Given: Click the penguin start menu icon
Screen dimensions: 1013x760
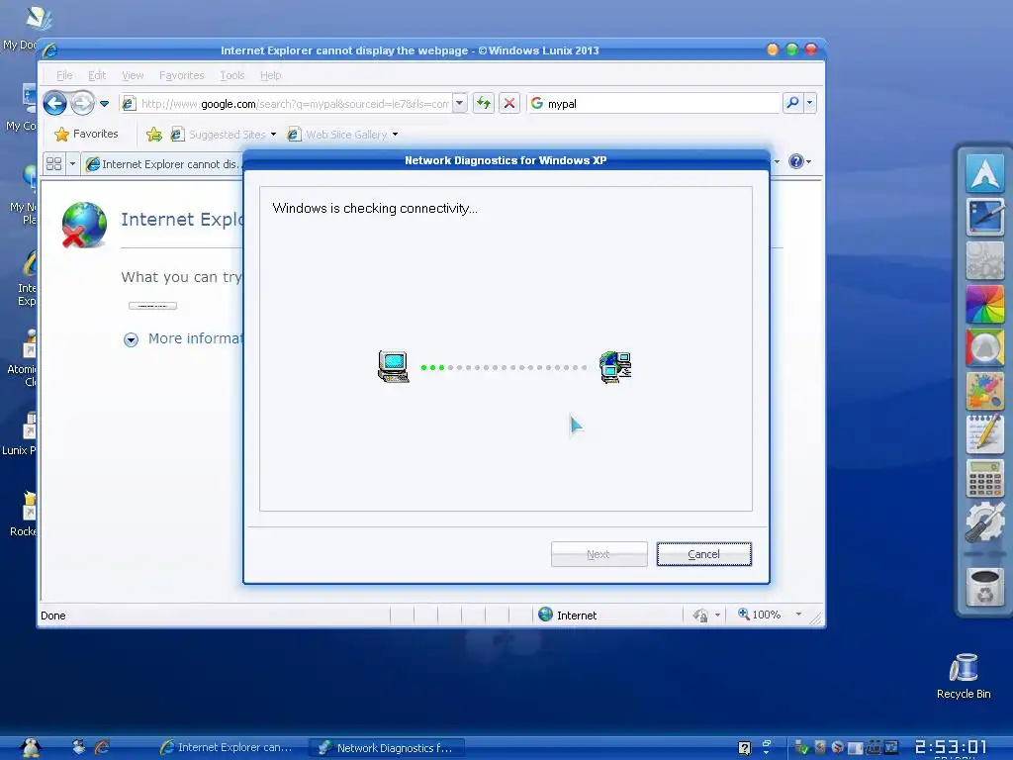Looking at the screenshot, I should click(x=30, y=748).
